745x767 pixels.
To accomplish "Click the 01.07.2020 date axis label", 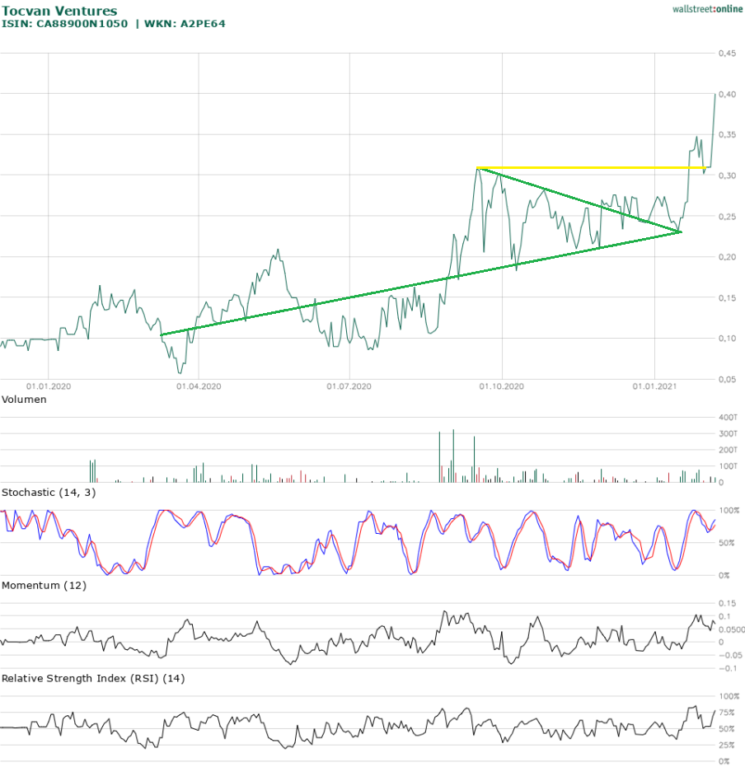I will 349,386.
